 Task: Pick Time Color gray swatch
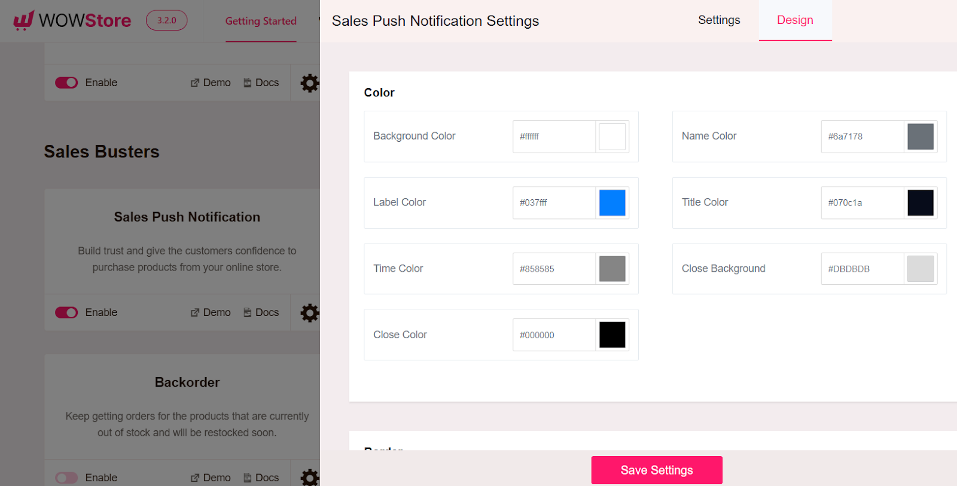click(612, 269)
